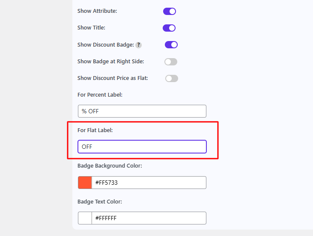Disable the Show Attribute toggle
The image size is (313, 236).
click(170, 12)
